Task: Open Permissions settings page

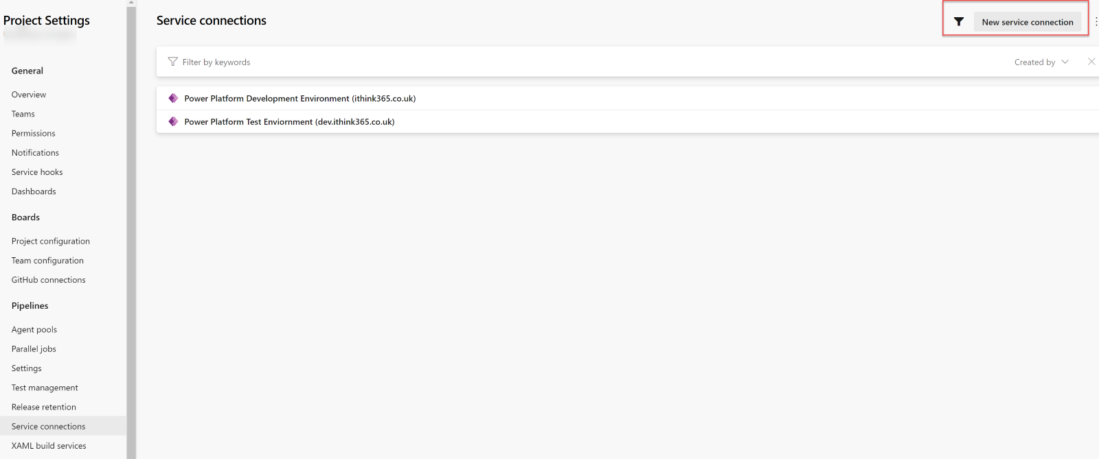Action: [34, 133]
